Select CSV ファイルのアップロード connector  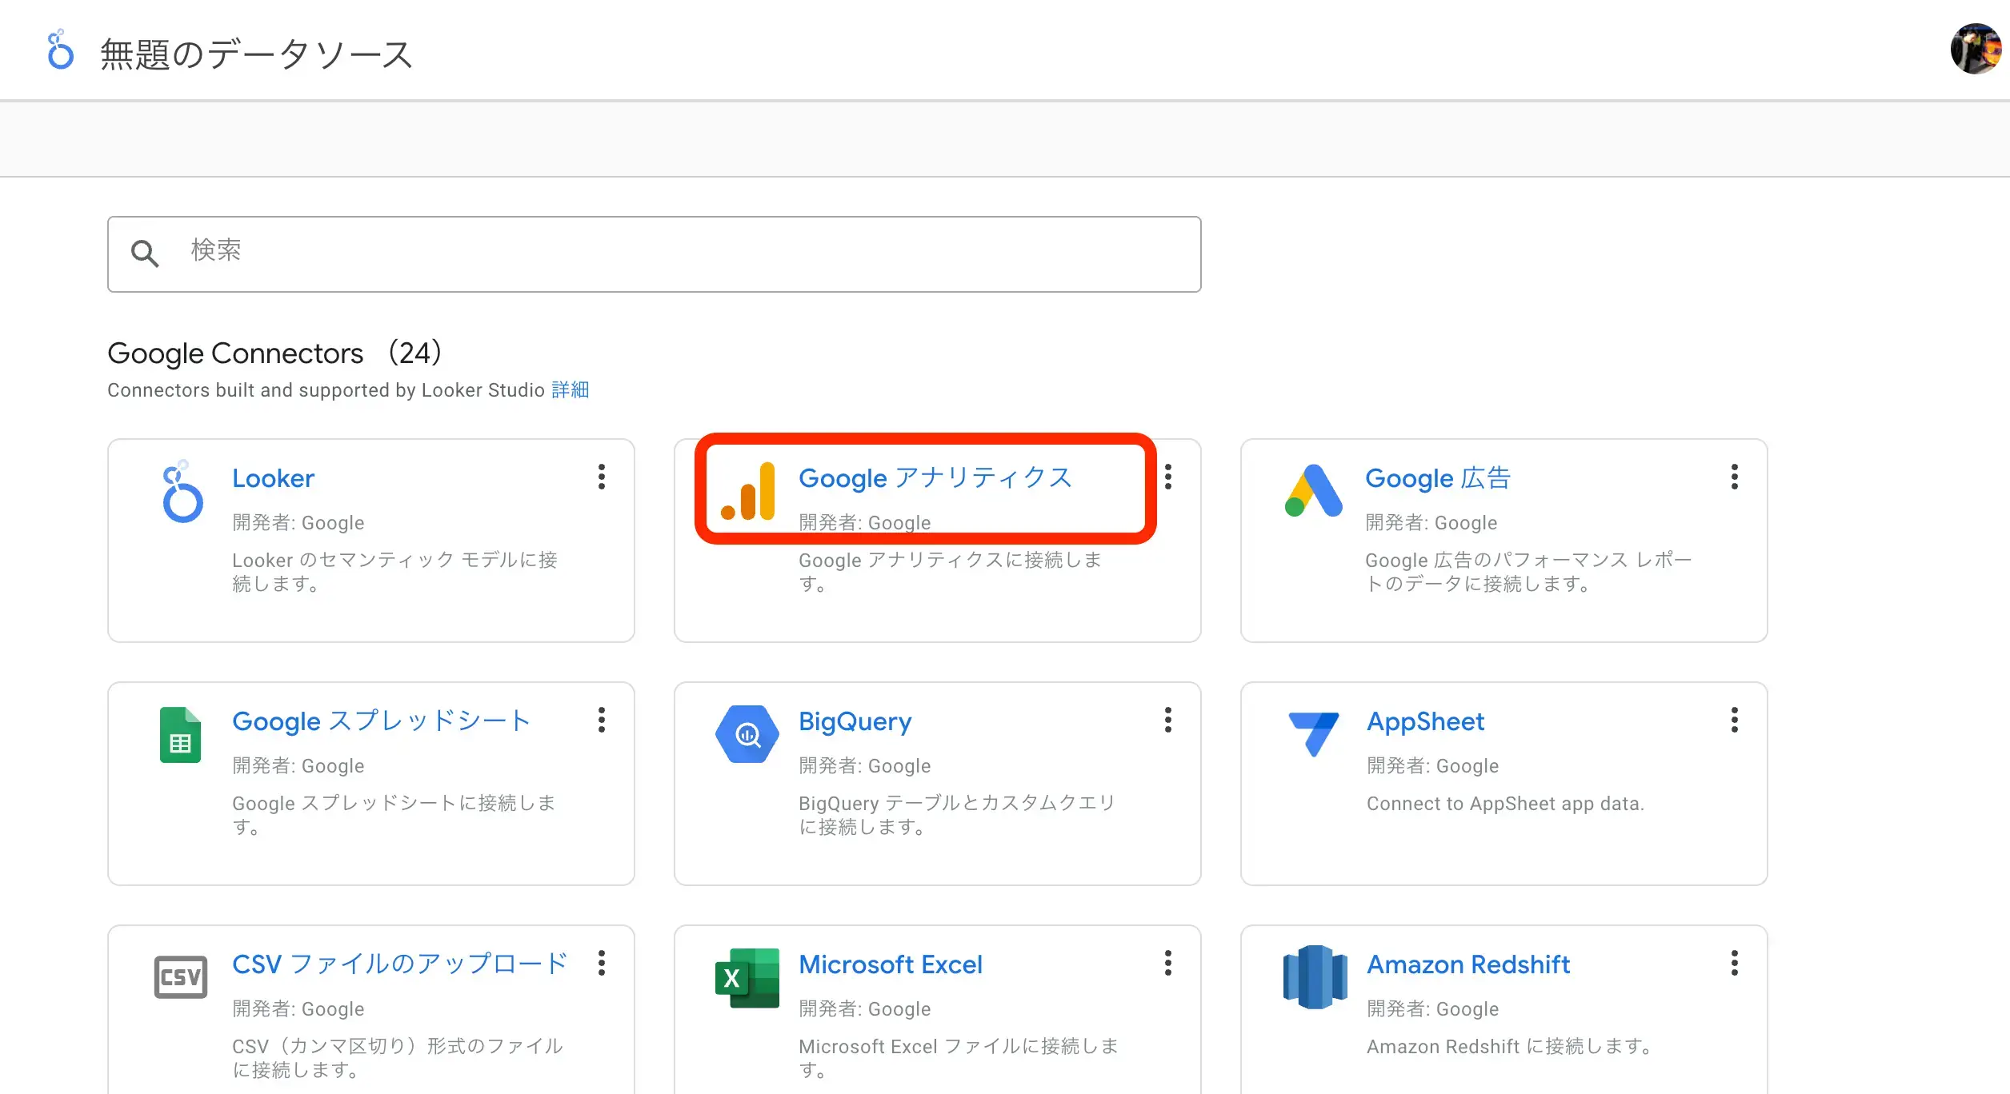click(400, 964)
